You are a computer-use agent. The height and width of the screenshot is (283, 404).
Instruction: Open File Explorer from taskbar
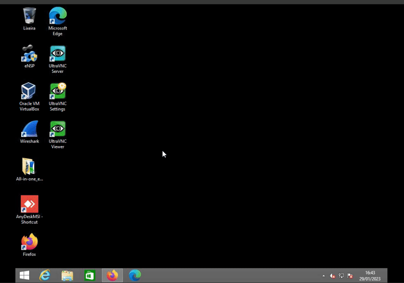pos(67,275)
